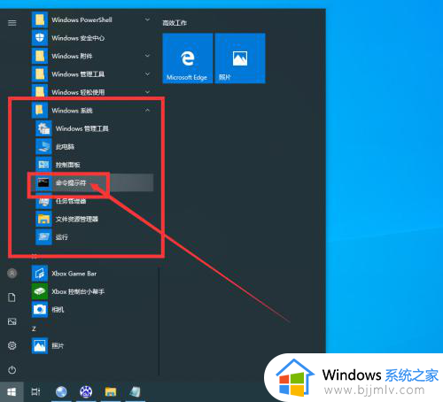This screenshot has width=443, height=402.
Task: Click the 相机 label
Action: pyautogui.click(x=58, y=310)
